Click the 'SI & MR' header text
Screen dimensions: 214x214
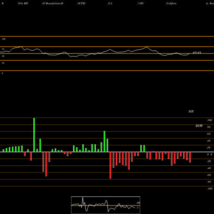23,3
